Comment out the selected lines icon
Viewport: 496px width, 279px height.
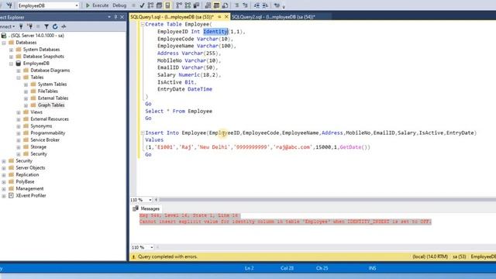236,5
